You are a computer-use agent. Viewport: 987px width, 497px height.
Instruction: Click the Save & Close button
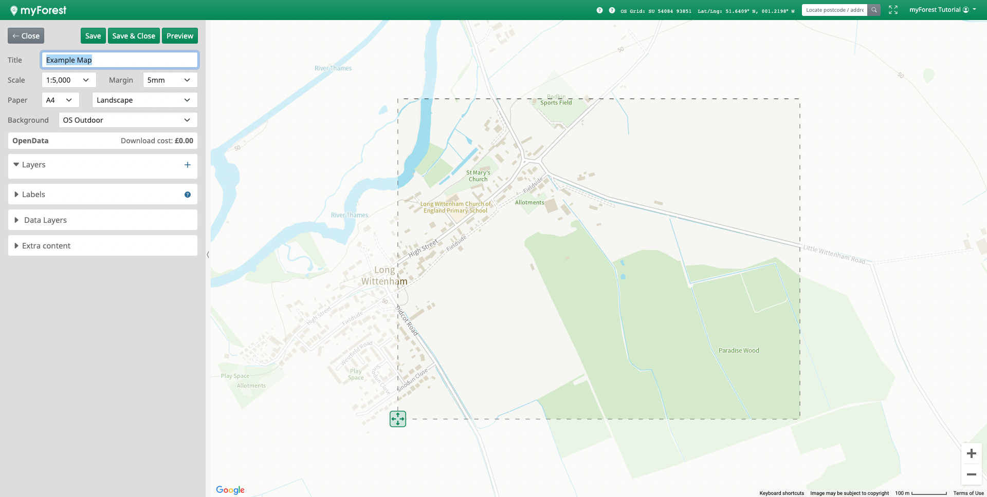click(x=134, y=36)
